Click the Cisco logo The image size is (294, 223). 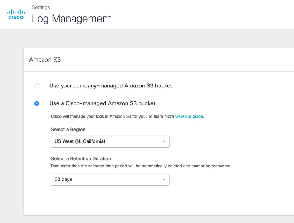click(16, 14)
